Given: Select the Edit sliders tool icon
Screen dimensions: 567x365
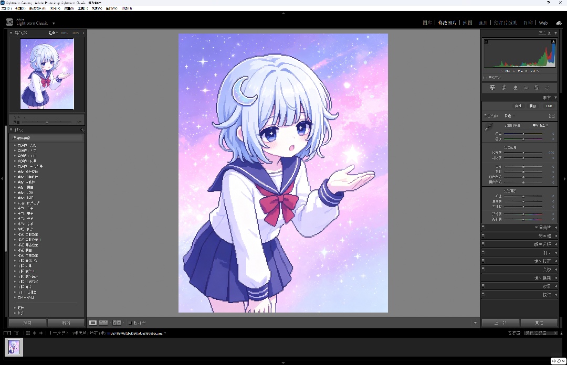Looking at the screenshot, I should [x=492, y=88].
